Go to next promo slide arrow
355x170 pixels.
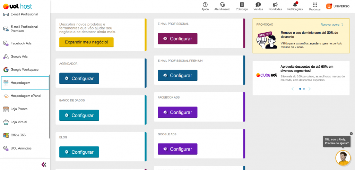310,89
